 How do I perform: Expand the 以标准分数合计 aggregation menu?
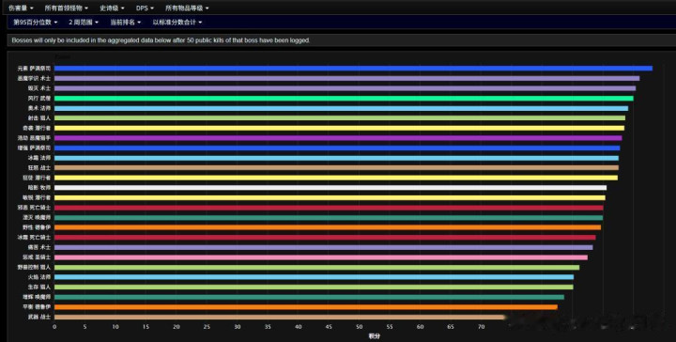coord(177,22)
